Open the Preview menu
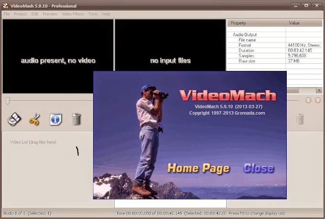325x219 pixels. click(x=50, y=14)
